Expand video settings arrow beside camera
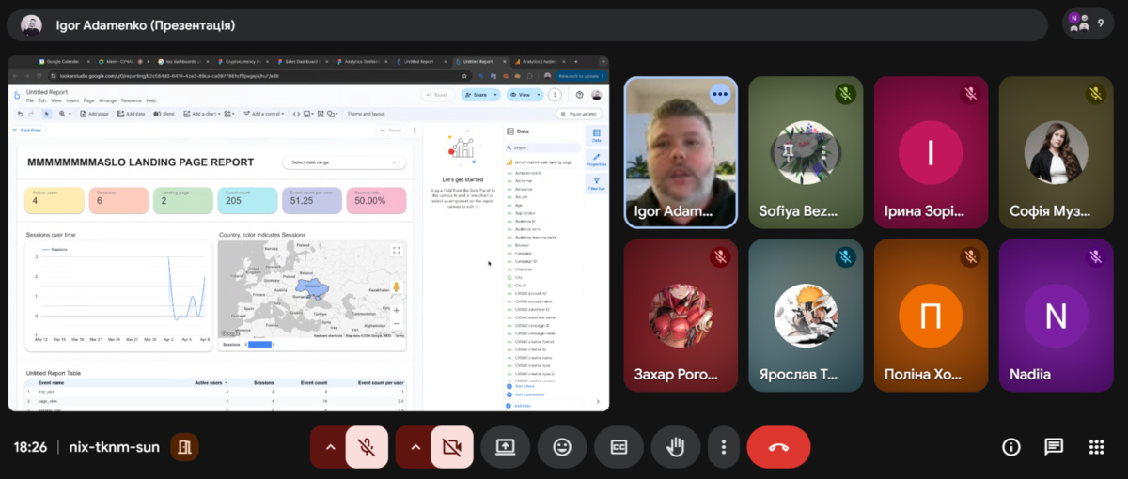This screenshot has height=479, width=1128. pos(415,447)
